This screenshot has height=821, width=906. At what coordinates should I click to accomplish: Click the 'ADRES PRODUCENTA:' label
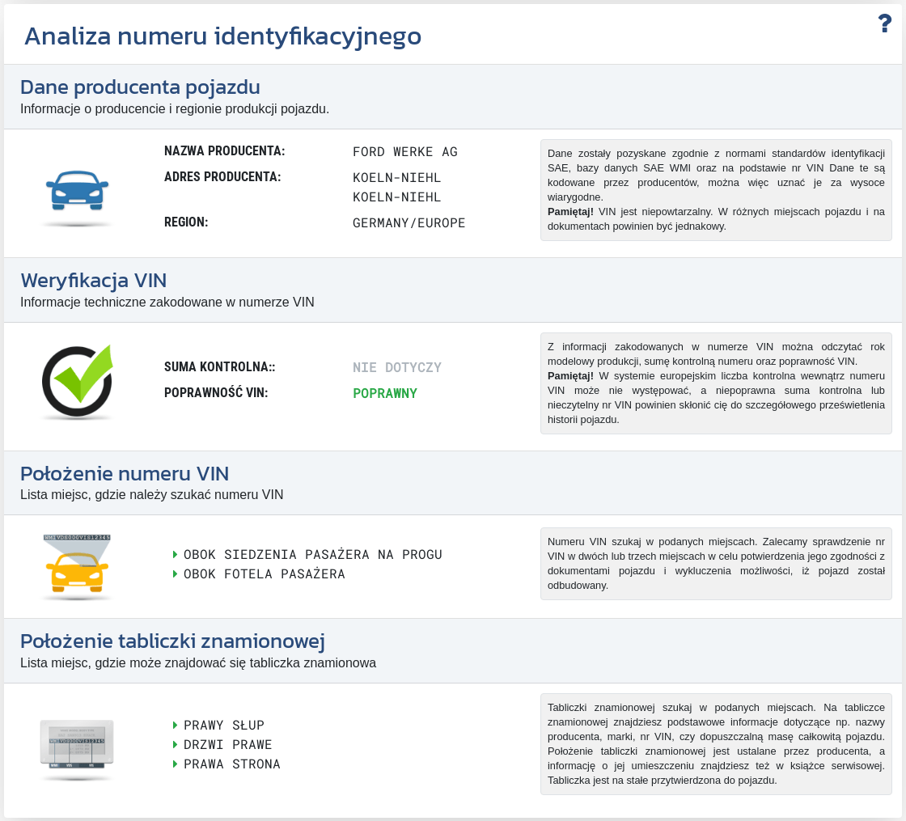point(222,177)
